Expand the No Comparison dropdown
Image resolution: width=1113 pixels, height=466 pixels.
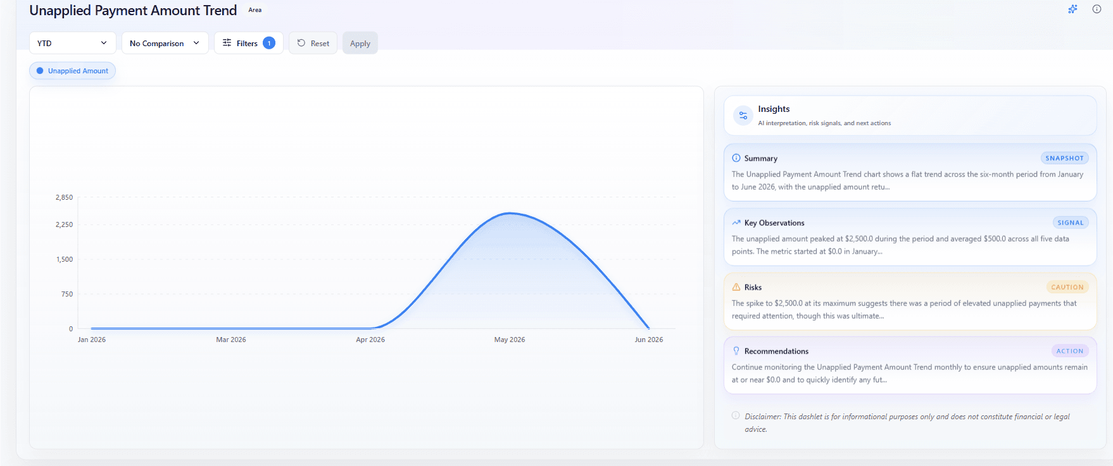(165, 43)
